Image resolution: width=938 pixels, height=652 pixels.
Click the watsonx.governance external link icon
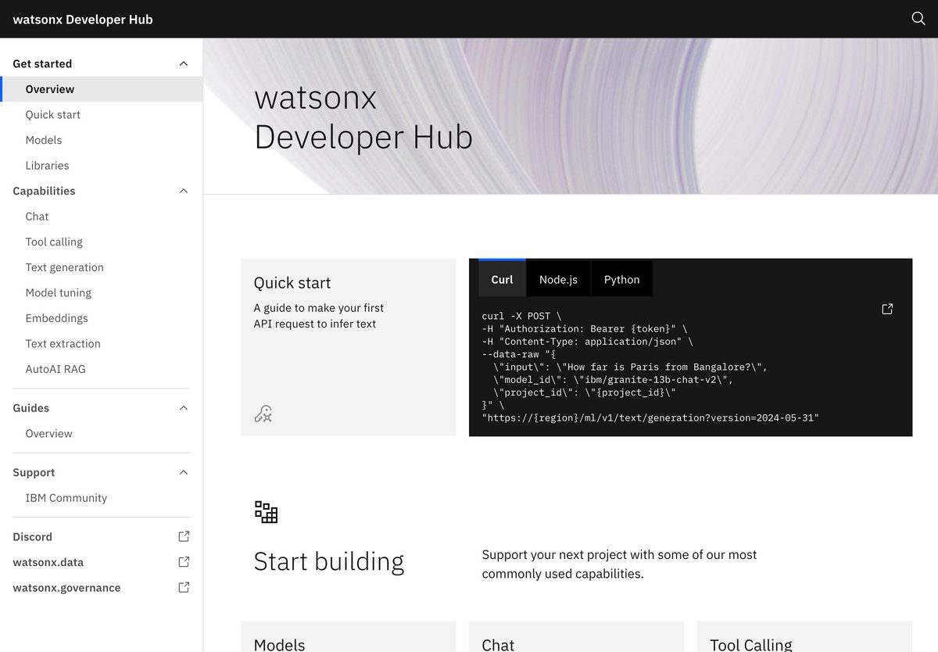(x=184, y=587)
